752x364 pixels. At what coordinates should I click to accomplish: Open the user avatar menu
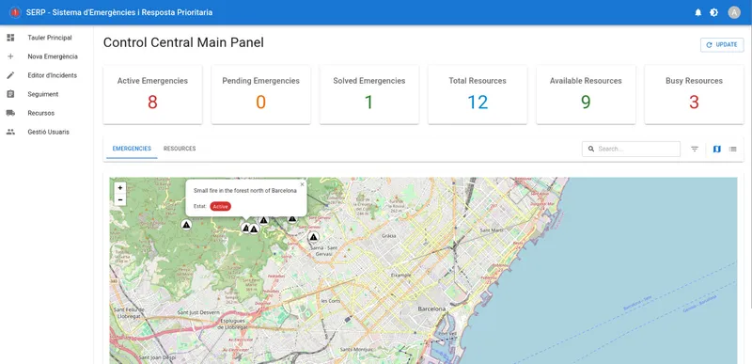click(734, 12)
